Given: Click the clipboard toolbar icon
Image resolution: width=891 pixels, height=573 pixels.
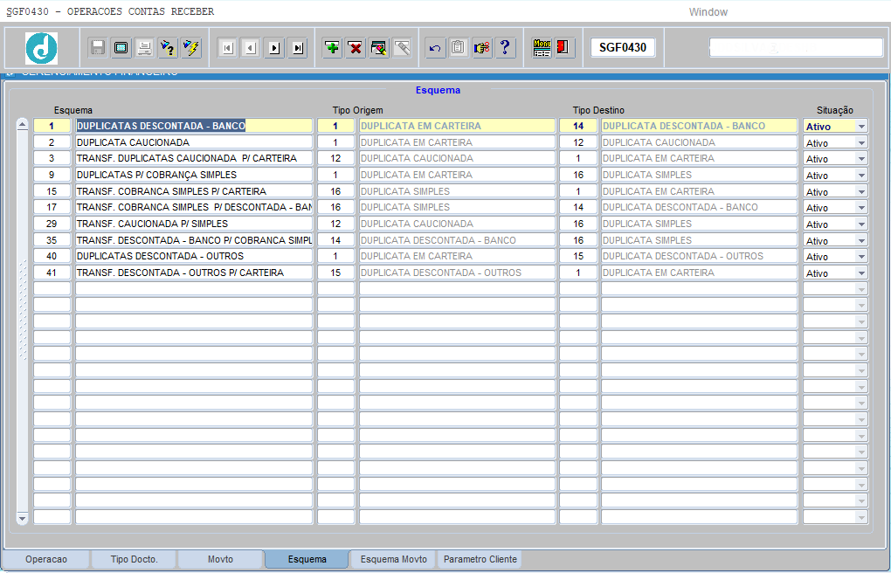Looking at the screenshot, I should point(459,48).
